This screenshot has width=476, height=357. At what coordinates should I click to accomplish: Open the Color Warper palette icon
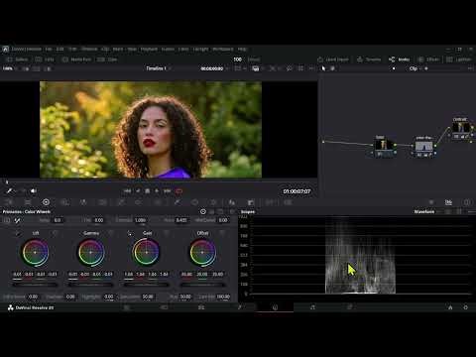(139, 202)
